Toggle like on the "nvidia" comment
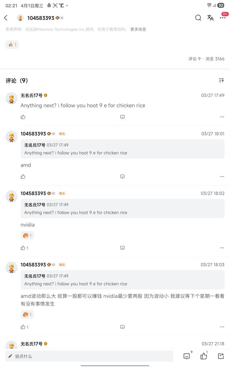The height and width of the screenshot is (368, 230). (24, 248)
